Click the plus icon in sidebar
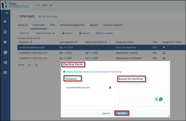Screen dimensions: 186x121 pyautogui.click(x=5, y=22)
